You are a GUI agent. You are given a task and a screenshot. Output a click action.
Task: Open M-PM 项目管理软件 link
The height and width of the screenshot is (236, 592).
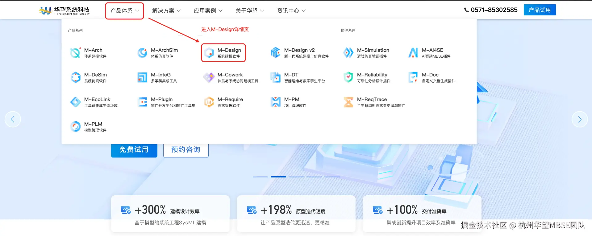[x=288, y=102]
